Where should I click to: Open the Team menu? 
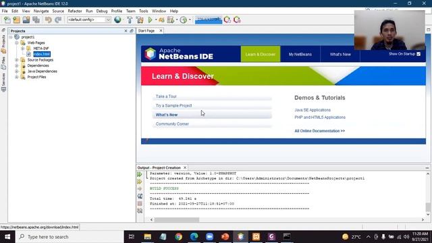130,11
